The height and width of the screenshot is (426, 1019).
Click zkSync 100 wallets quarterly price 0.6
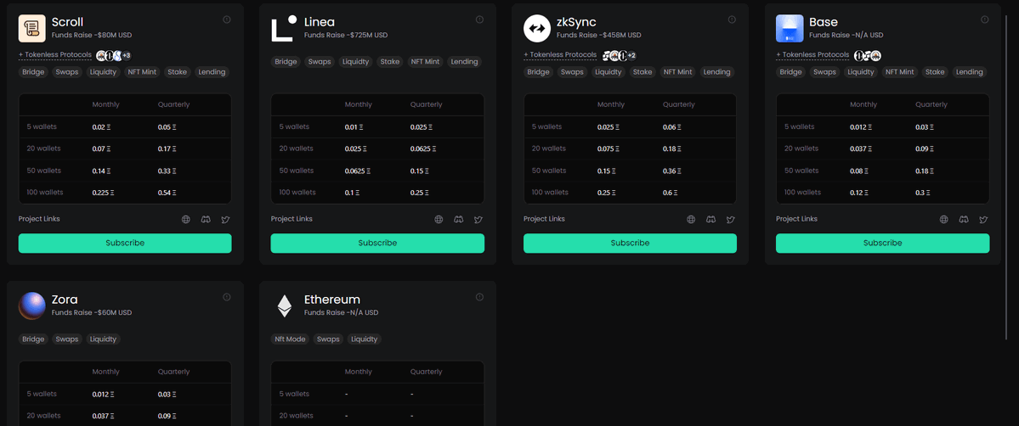[671, 193]
